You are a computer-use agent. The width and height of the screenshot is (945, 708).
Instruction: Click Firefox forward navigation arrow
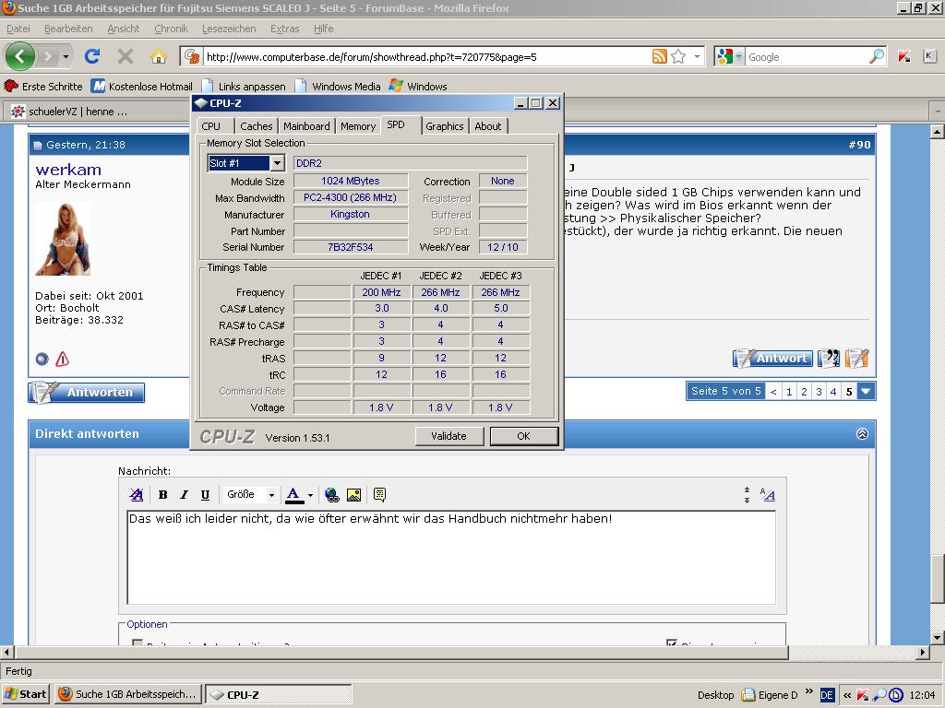(48, 56)
